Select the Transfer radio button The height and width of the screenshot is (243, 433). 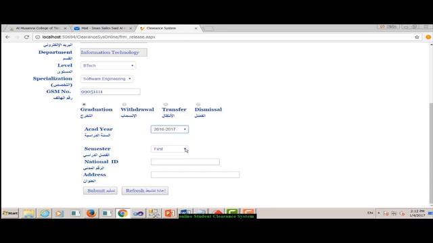pos(166,105)
